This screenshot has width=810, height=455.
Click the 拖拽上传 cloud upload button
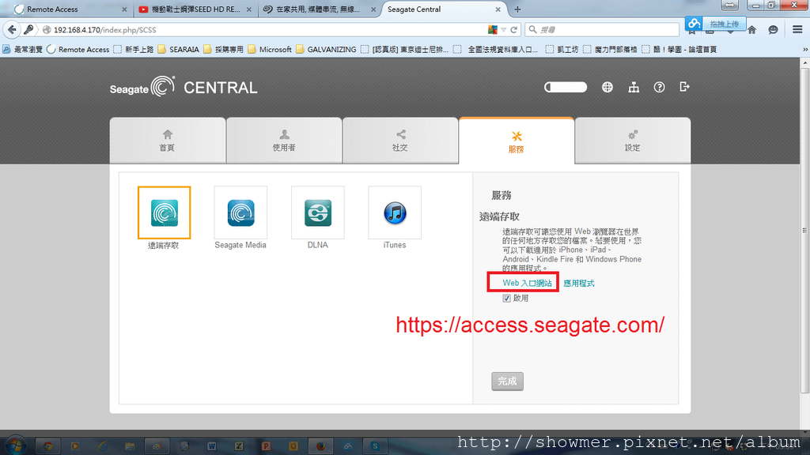coord(715,24)
